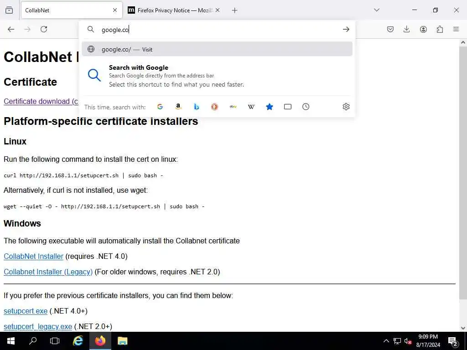Viewport: 467px width, 350px height.
Task: Select the google.co/ Visit suggestion
Action: click(x=217, y=49)
